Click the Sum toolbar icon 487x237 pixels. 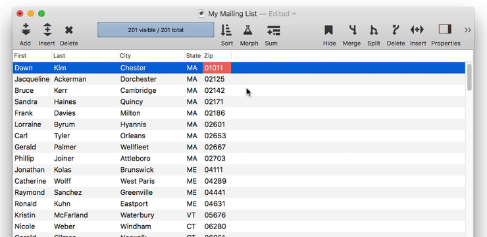[x=273, y=30]
